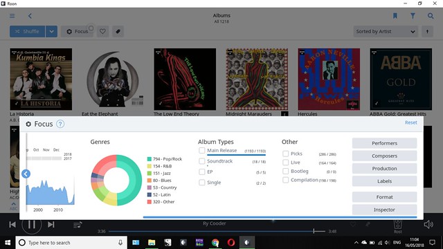Open the filter funnel icon
Viewport: 443px width, 249px height.
point(413,16)
